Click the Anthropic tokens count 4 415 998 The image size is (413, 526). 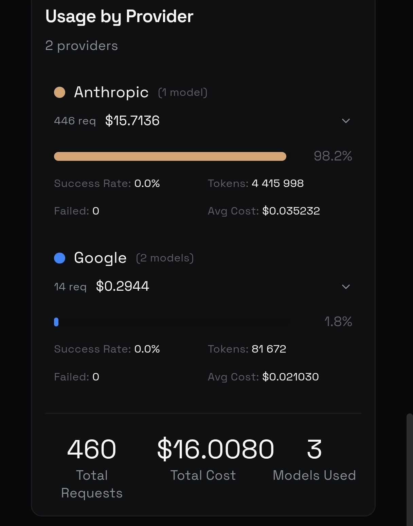click(277, 184)
